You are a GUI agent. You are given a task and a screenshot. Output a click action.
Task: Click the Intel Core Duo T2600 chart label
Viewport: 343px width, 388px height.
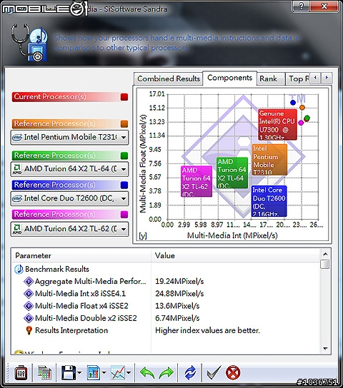click(269, 201)
